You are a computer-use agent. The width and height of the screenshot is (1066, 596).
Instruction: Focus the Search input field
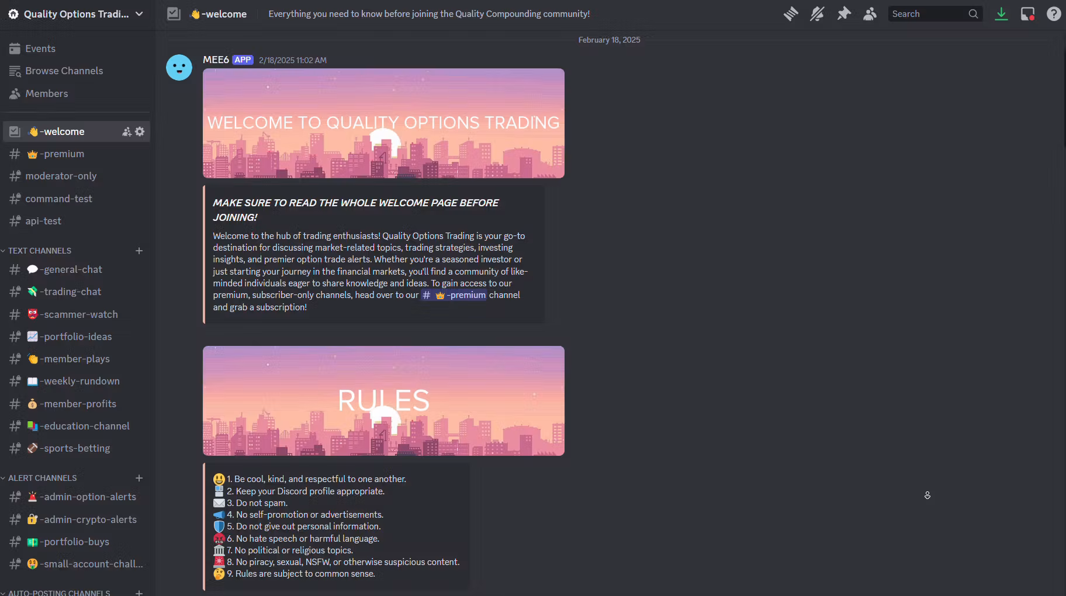[x=927, y=14]
